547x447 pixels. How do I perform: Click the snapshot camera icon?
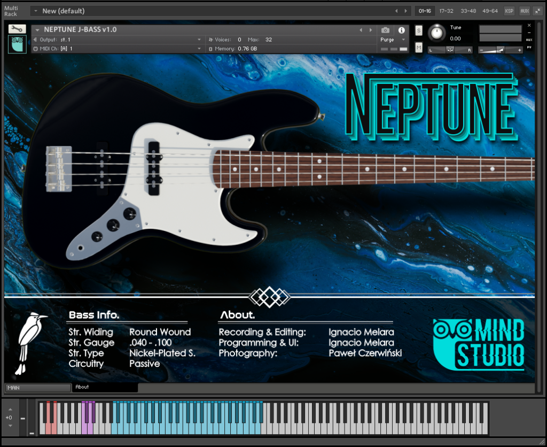386,30
